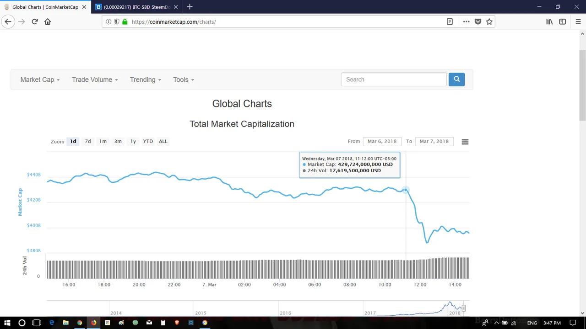Click the Search input field
586x329 pixels.
click(x=394, y=80)
